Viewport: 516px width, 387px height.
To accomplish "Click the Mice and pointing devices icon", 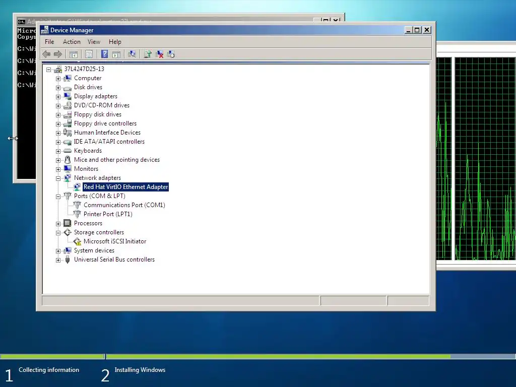I will (68, 160).
